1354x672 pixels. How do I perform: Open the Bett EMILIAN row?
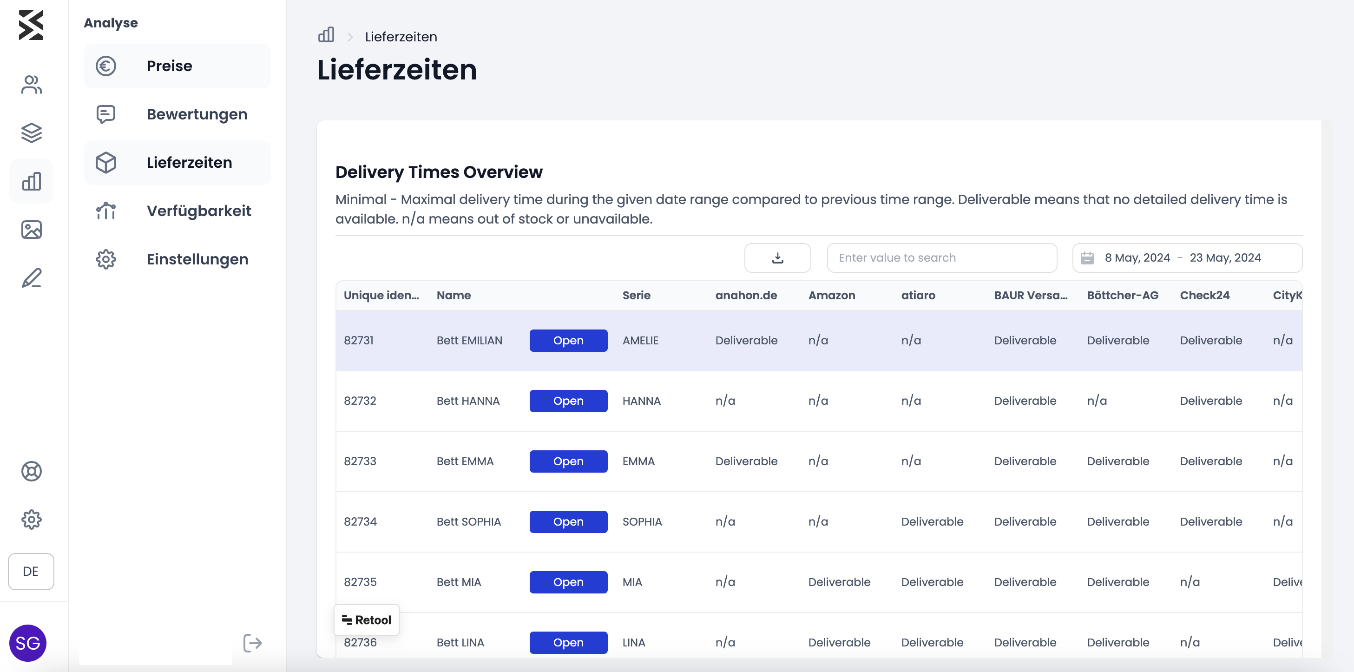point(568,340)
